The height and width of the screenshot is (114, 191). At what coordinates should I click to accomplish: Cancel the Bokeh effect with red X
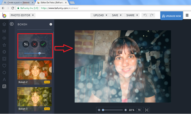click(35, 44)
